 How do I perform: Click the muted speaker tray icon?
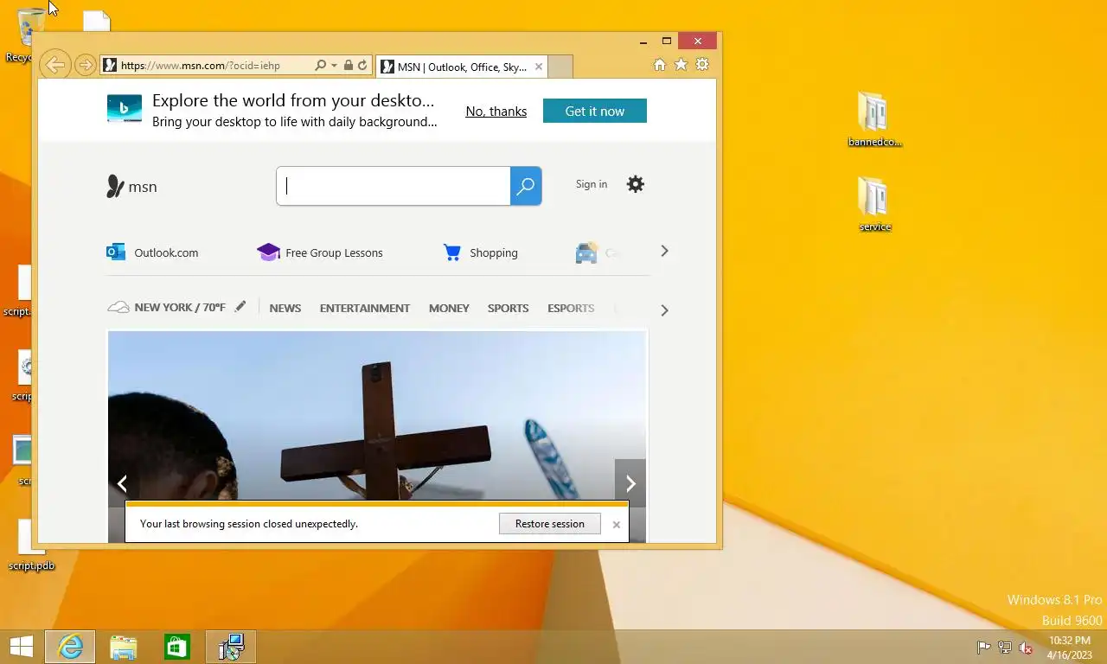tap(1027, 648)
